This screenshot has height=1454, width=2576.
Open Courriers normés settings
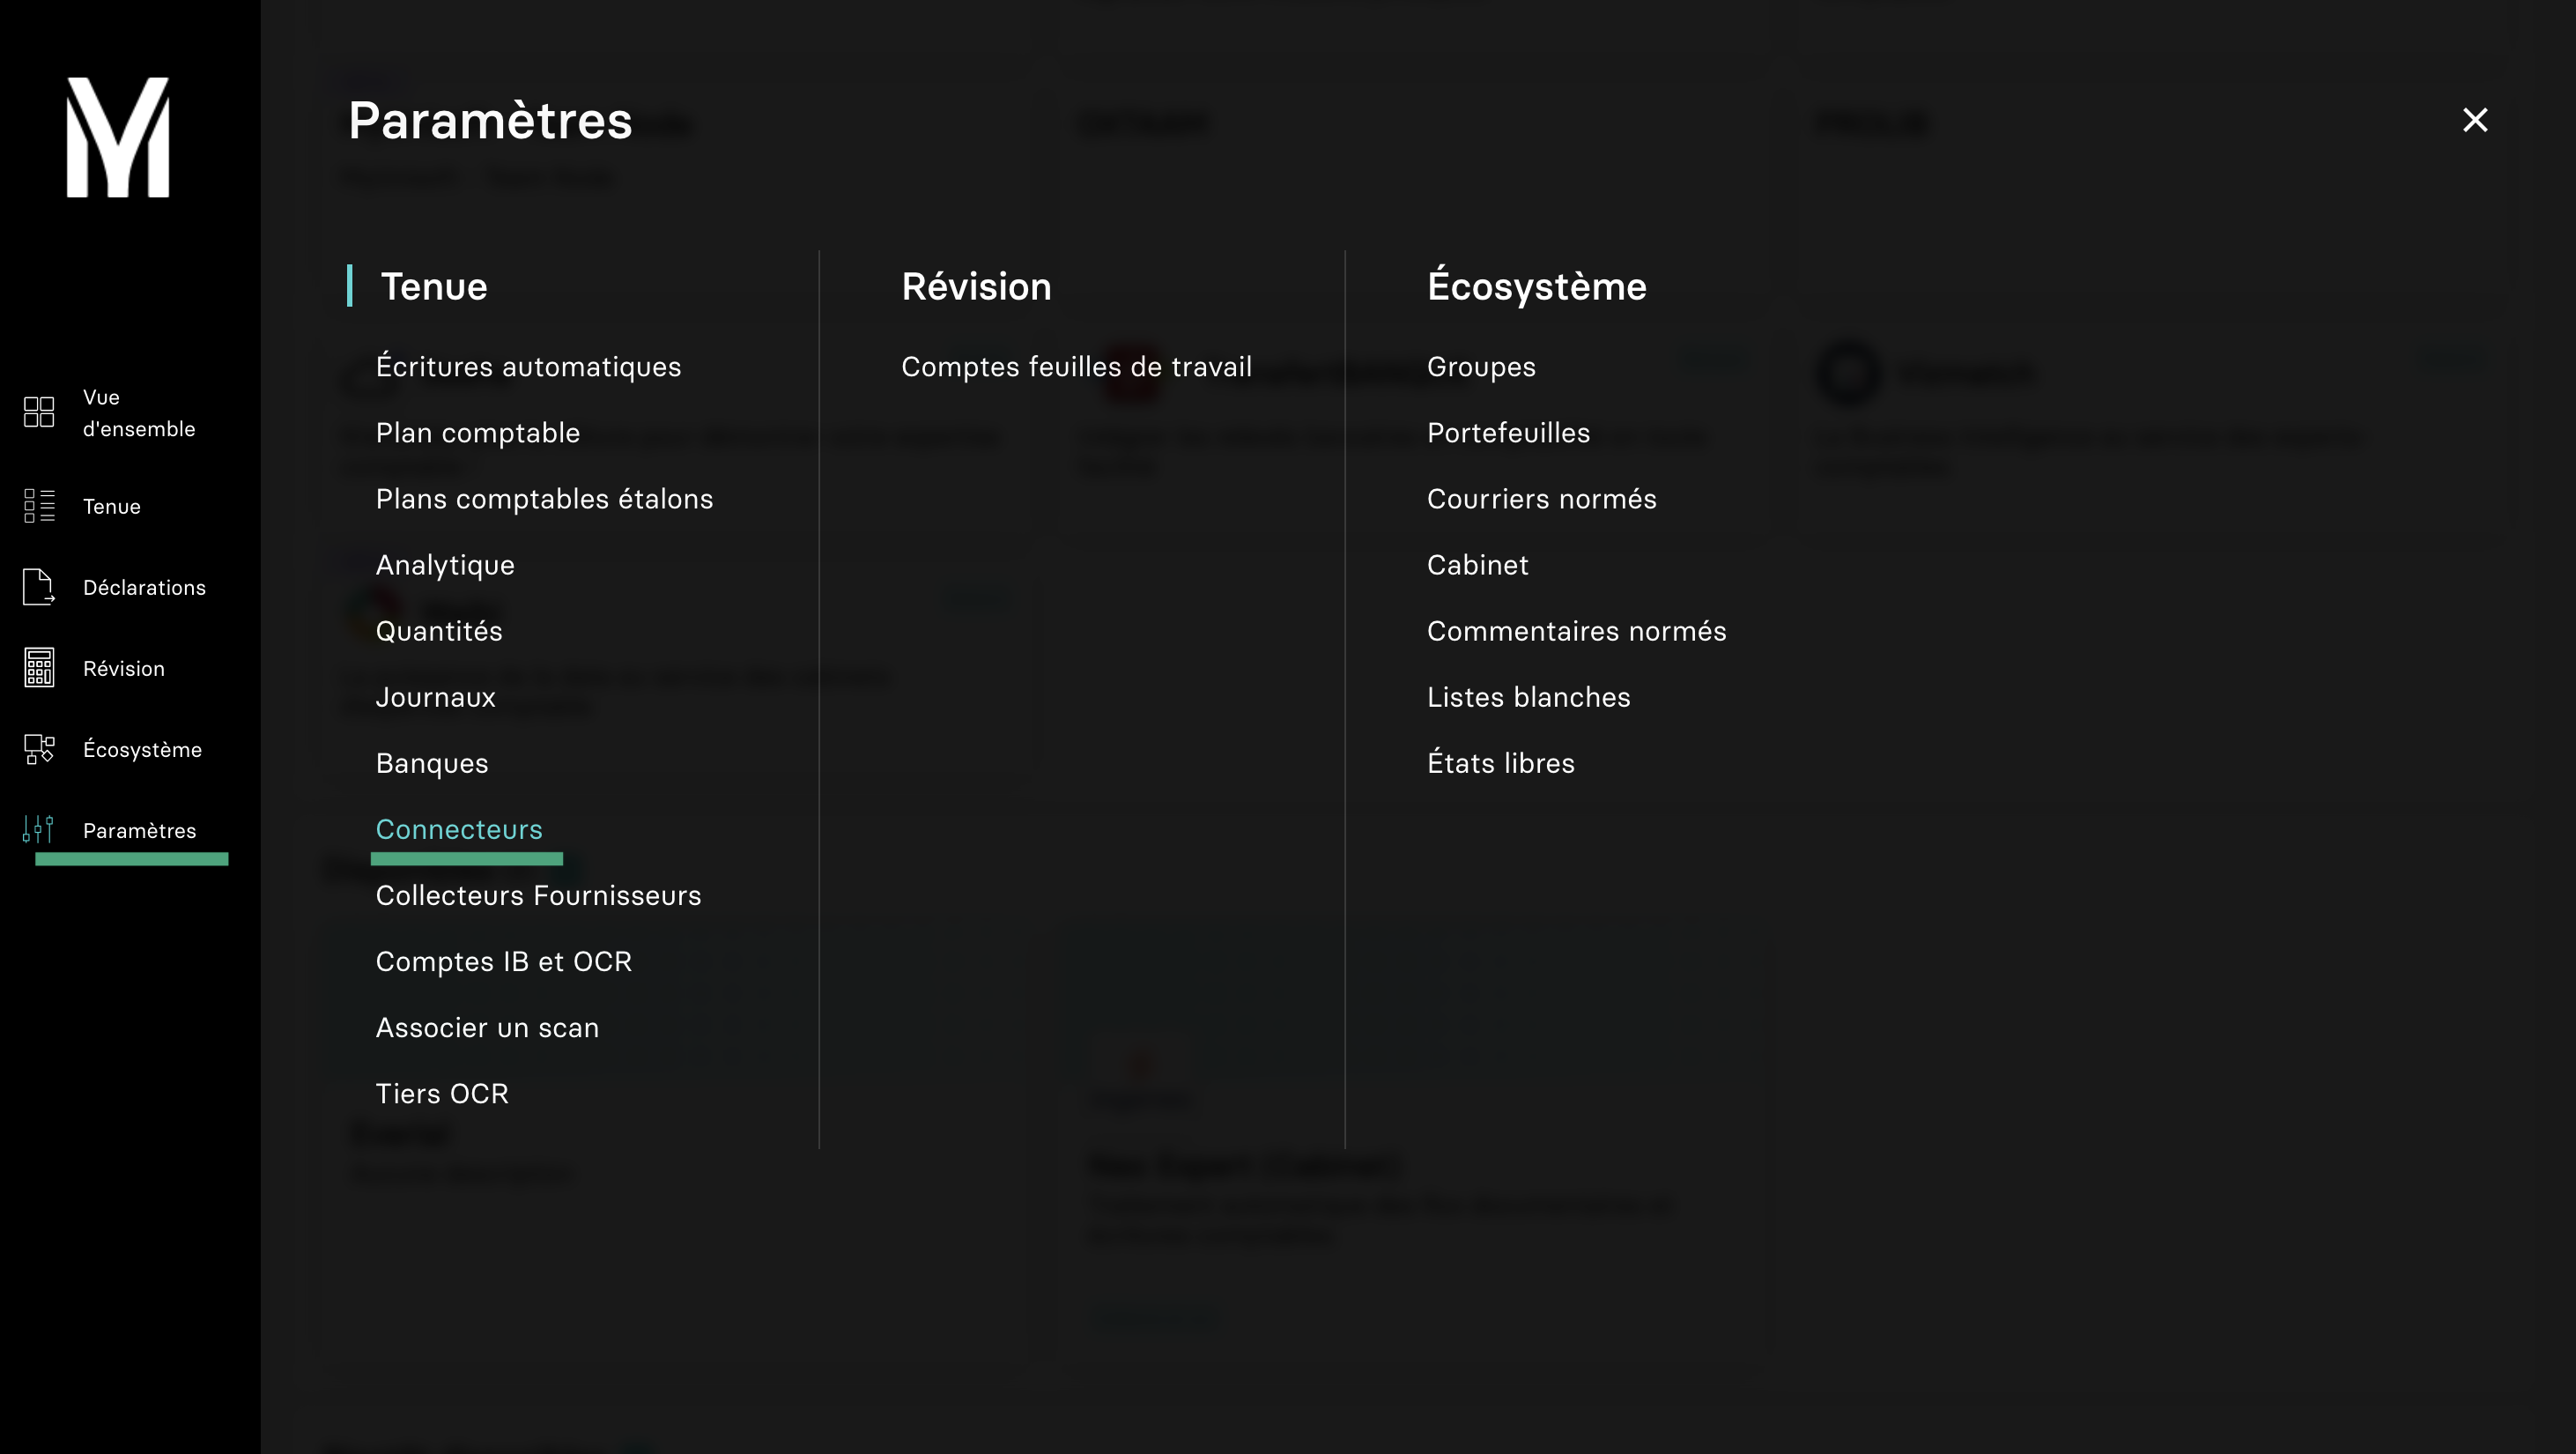pos(1541,499)
